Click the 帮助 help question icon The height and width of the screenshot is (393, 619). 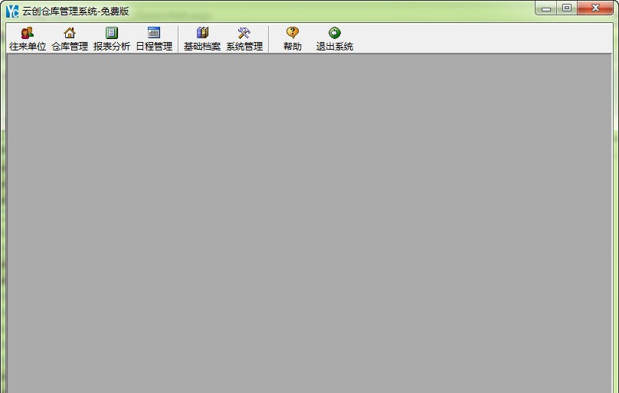coord(293,33)
